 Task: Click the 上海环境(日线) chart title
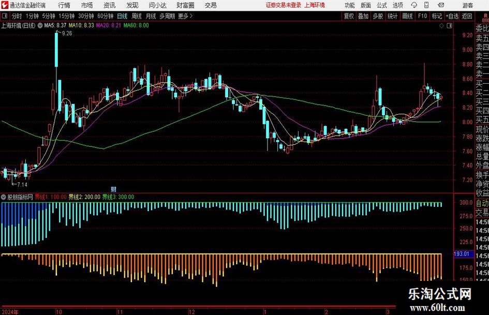(19, 25)
